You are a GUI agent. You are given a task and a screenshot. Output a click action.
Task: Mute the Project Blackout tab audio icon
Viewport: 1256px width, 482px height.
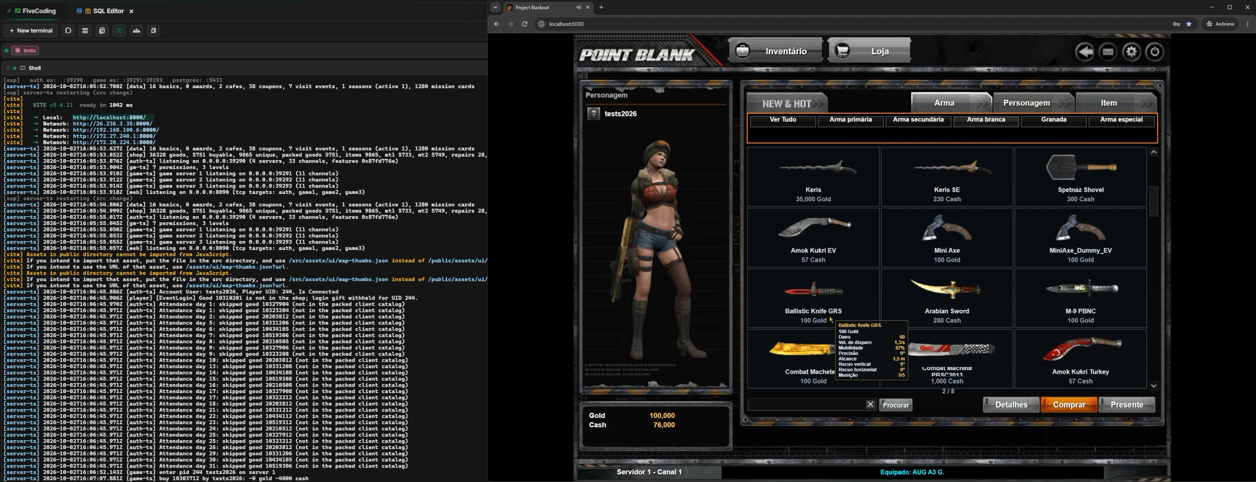click(x=578, y=7)
